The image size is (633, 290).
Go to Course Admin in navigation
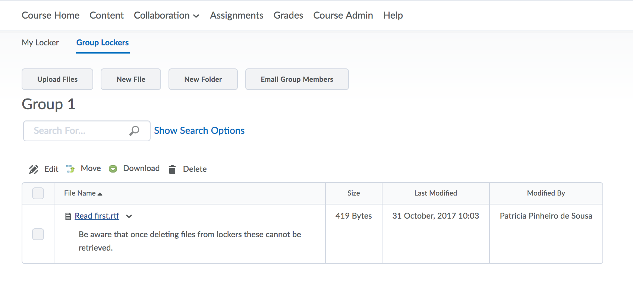[343, 16]
